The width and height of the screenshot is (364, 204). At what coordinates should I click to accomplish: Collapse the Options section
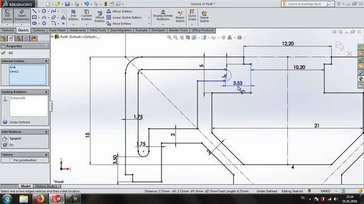(x=46, y=155)
